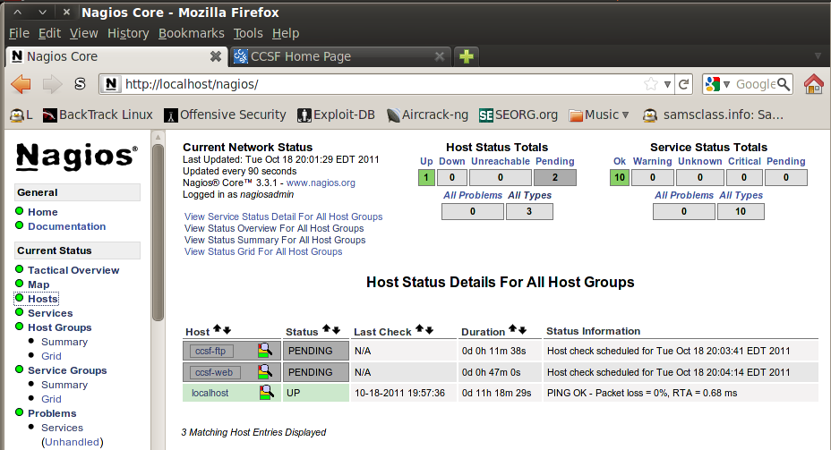831x450 pixels.
Task: Open Map link in sidebar
Action: pos(39,284)
